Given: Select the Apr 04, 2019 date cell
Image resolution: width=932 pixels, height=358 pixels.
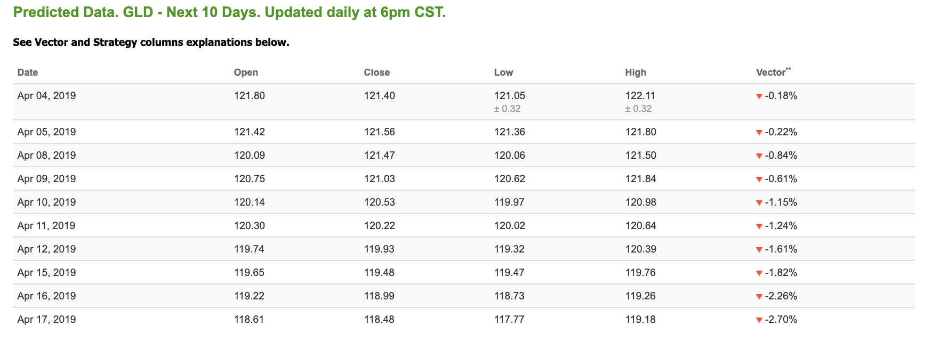Looking at the screenshot, I should coord(46,96).
